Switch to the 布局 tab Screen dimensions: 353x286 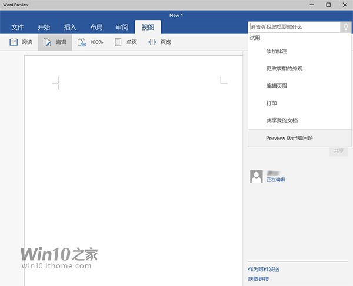[96, 27]
